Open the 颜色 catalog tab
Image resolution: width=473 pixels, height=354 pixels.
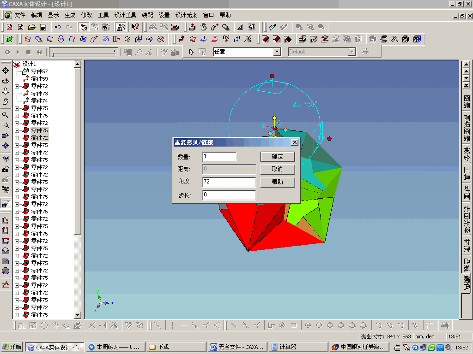pyautogui.click(x=467, y=283)
